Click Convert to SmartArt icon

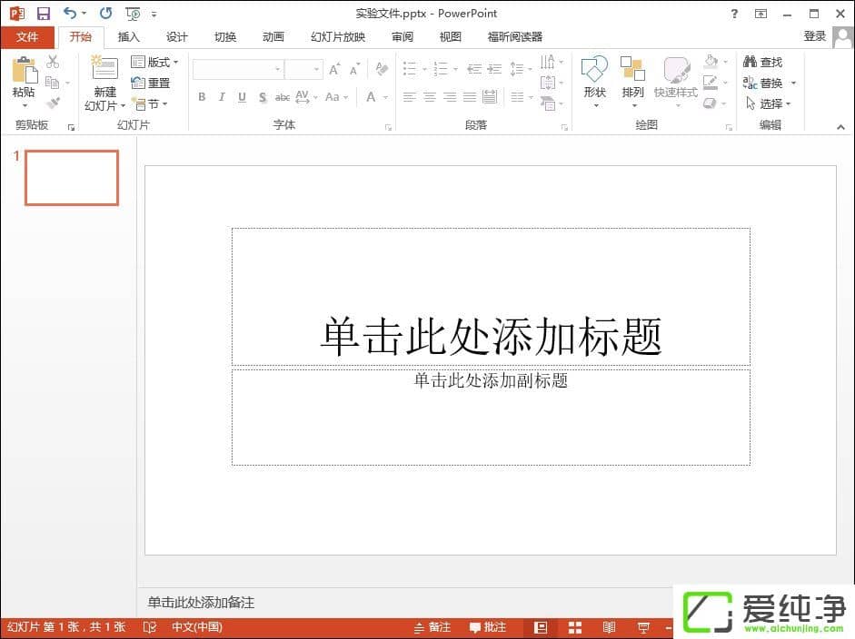coord(548,103)
